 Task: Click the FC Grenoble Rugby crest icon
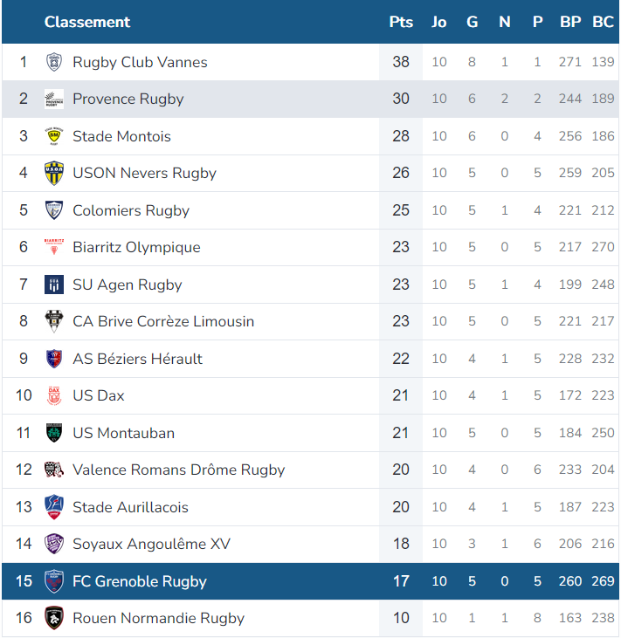[54, 581]
